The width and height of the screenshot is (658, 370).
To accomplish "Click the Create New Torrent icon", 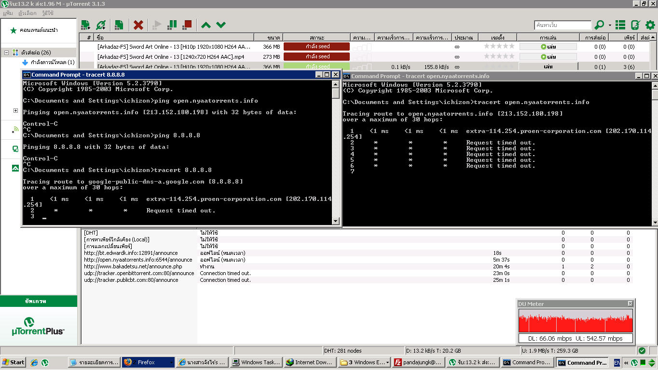I will [119, 25].
